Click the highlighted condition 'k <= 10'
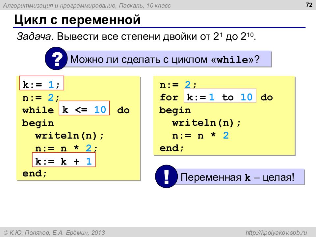316x237 pixels. click(x=84, y=108)
